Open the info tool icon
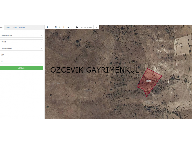This screenshot has height=144, width=192. (x=64, y=27)
